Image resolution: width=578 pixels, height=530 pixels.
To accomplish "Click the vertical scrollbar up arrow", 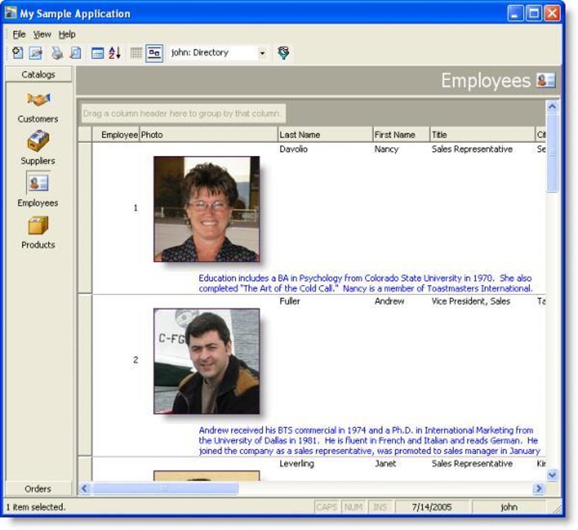I will click(552, 107).
